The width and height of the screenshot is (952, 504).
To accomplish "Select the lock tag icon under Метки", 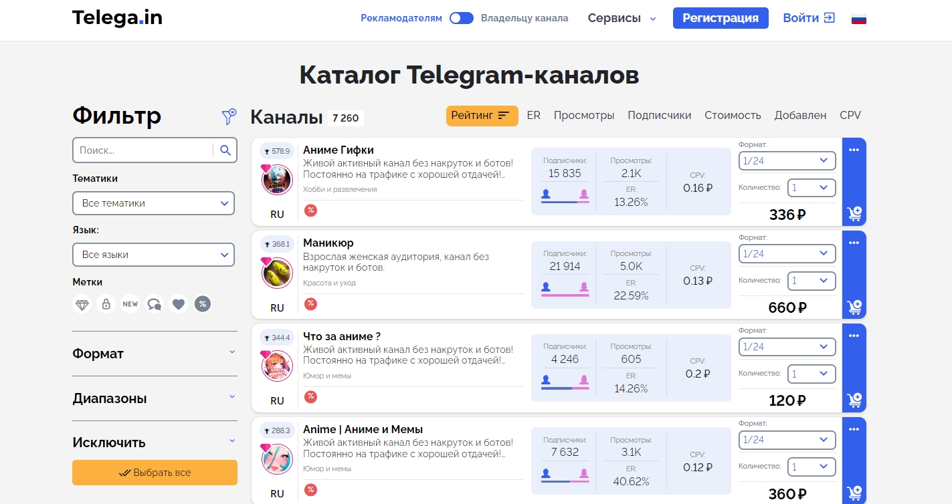I will click(x=106, y=303).
